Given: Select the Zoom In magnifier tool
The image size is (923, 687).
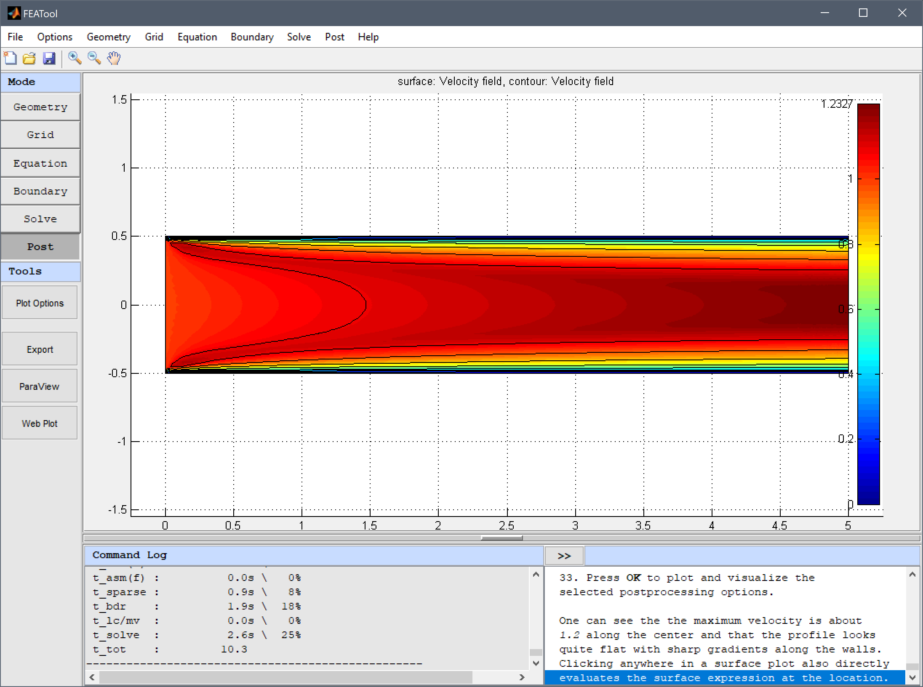Looking at the screenshot, I should tap(75, 58).
